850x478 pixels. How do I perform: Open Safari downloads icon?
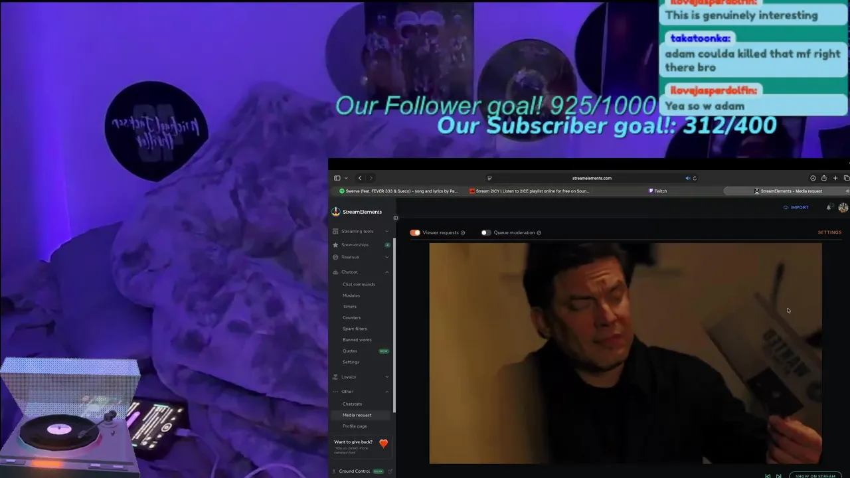(813, 178)
